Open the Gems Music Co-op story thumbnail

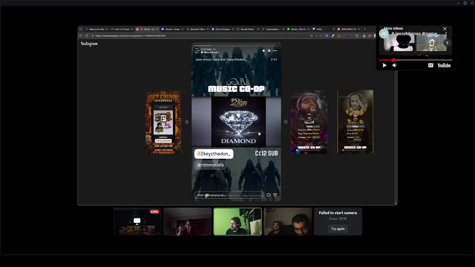[309, 122]
